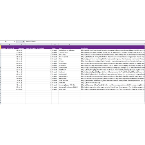The image size is (145, 145).
Task: Select the iMac name cell
Action: point(70,59)
